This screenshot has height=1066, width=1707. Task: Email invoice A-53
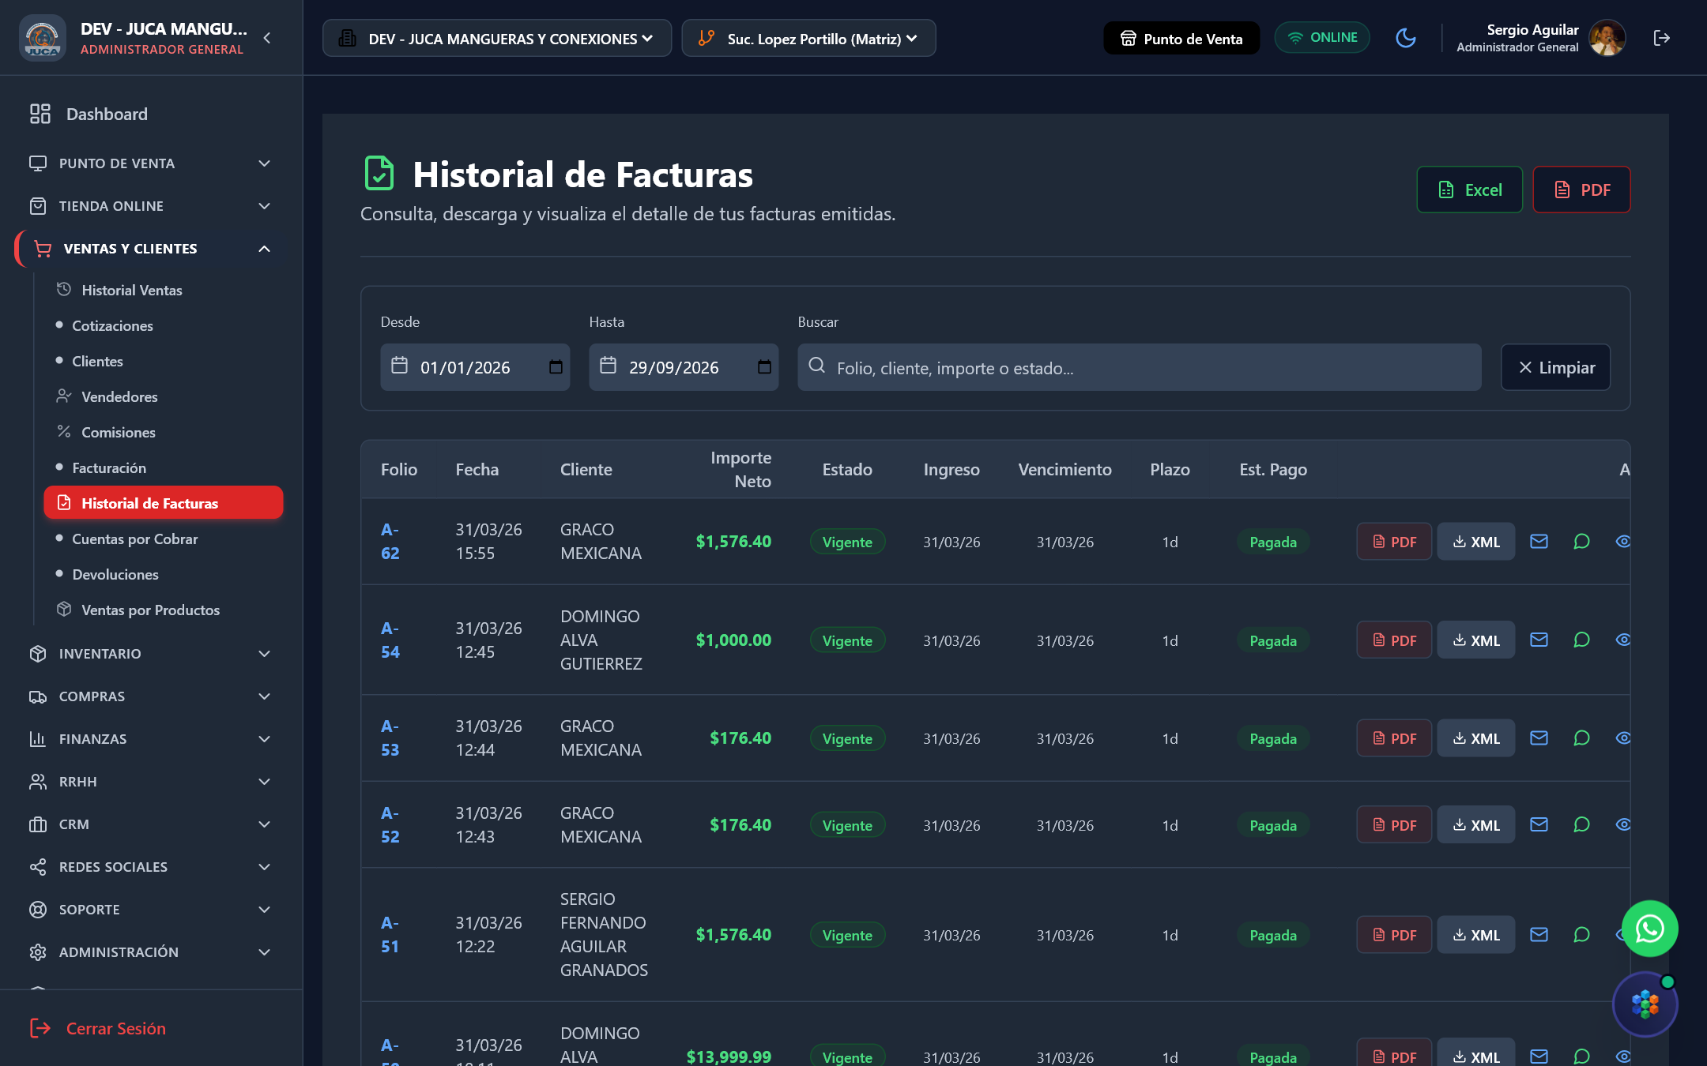click(1539, 738)
